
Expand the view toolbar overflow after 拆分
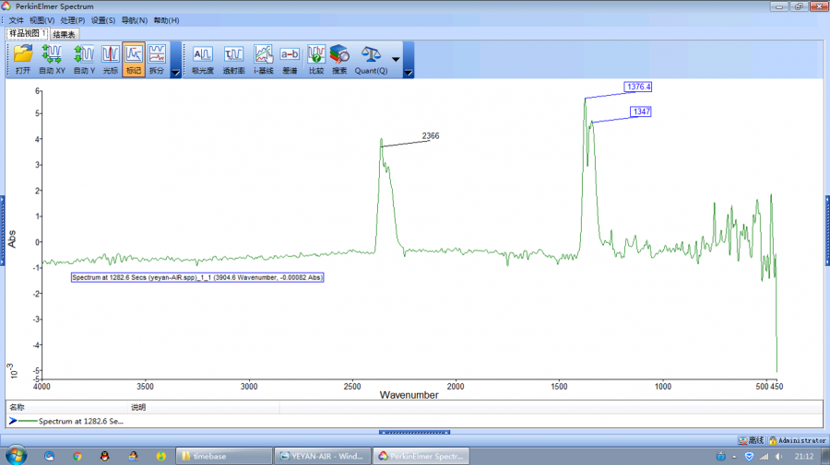point(176,73)
